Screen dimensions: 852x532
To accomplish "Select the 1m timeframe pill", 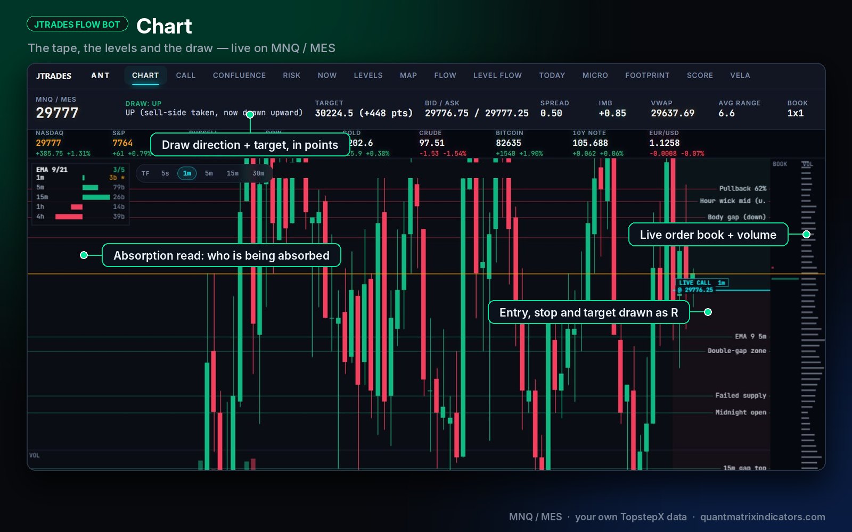I will click(x=187, y=173).
